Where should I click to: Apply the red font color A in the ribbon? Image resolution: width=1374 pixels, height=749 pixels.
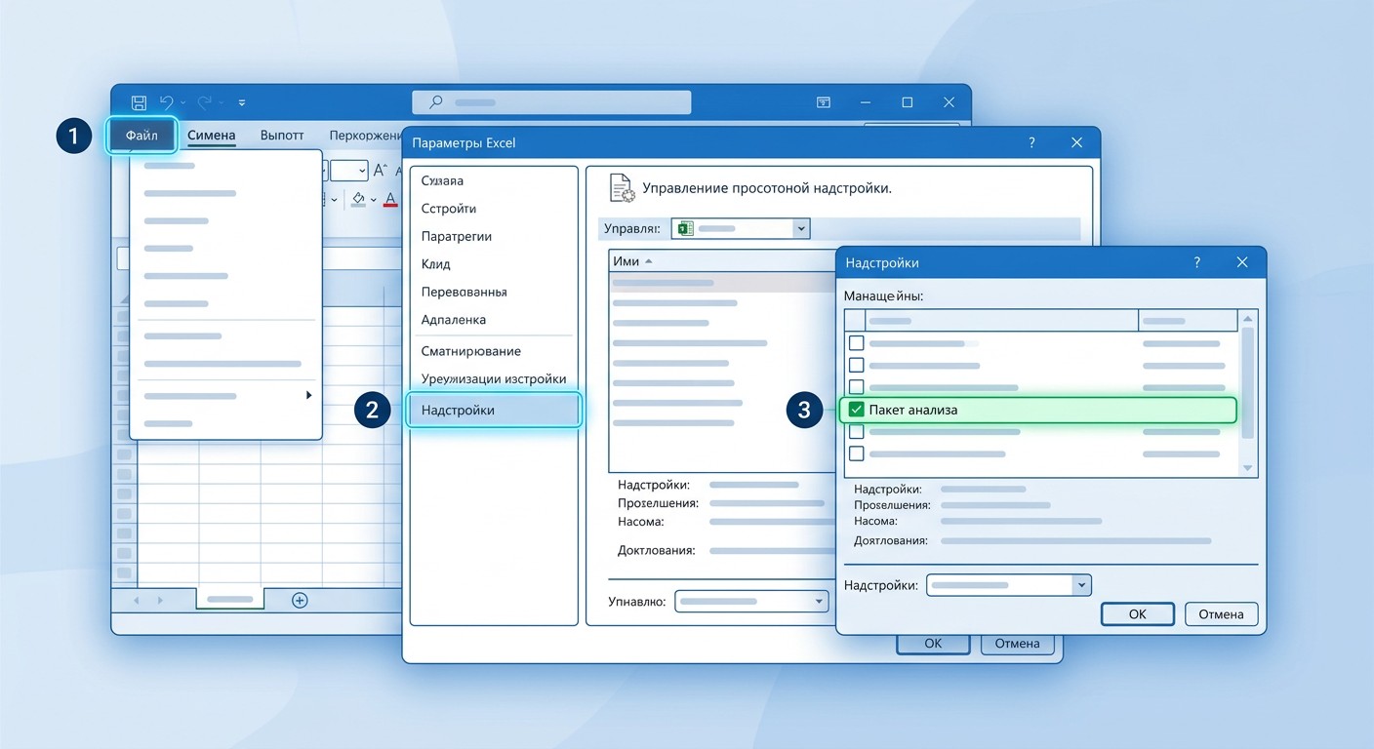pos(390,199)
